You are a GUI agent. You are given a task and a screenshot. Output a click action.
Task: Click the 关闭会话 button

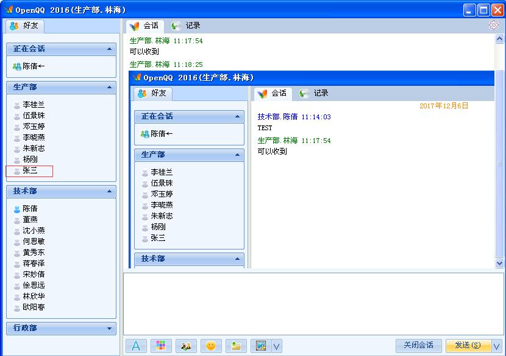coord(418,346)
